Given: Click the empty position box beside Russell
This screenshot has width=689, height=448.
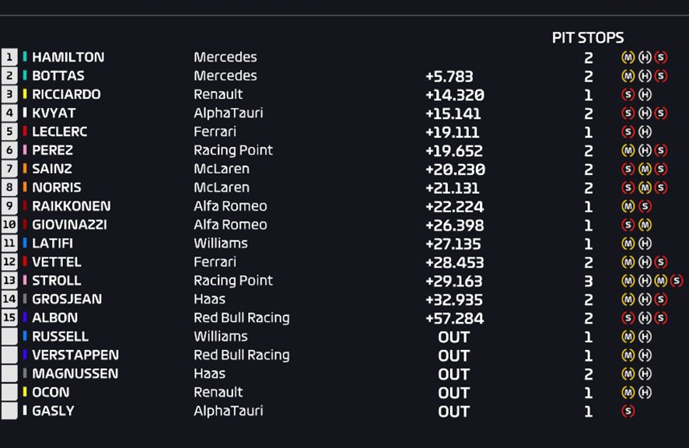Looking at the screenshot, I should pyautogui.click(x=9, y=337).
